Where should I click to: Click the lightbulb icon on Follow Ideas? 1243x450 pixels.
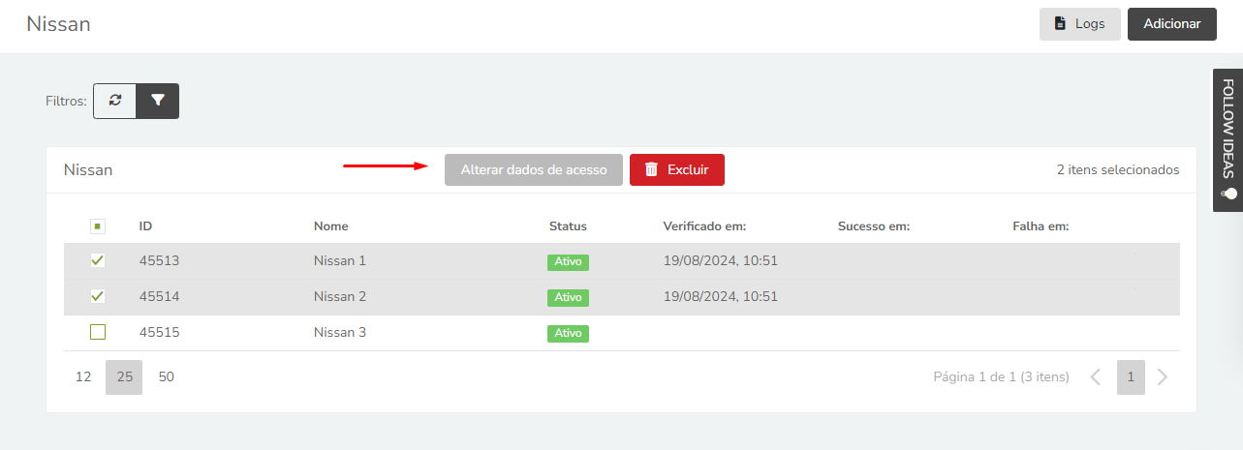(x=1228, y=194)
